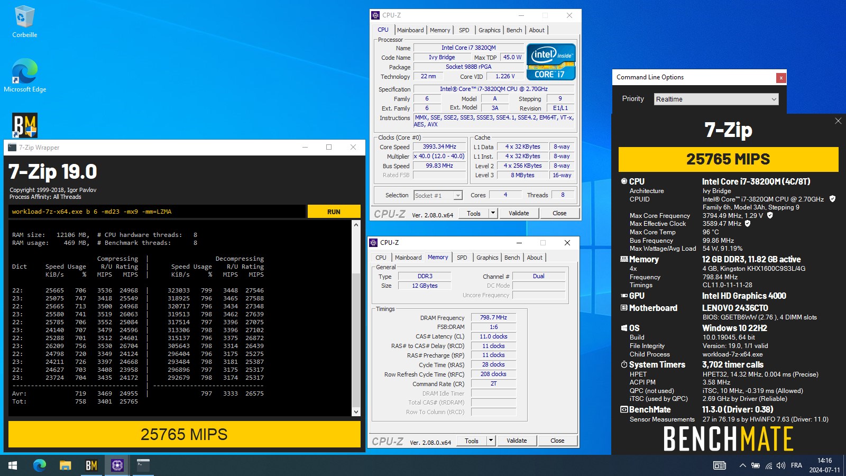Open Tools dropdown arrow in top CPU-Z window
Viewport: 846px width, 476px height.
coord(493,213)
